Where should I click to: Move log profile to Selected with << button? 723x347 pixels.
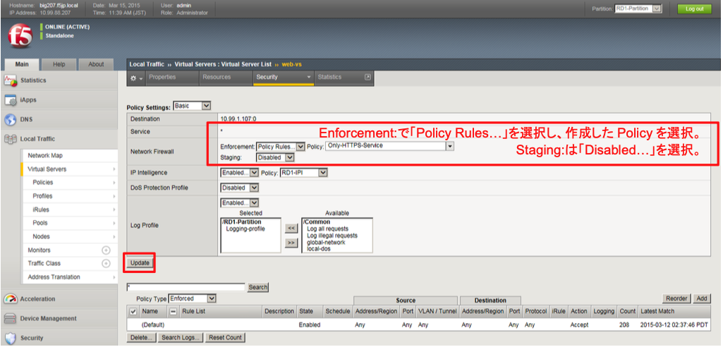pos(291,228)
